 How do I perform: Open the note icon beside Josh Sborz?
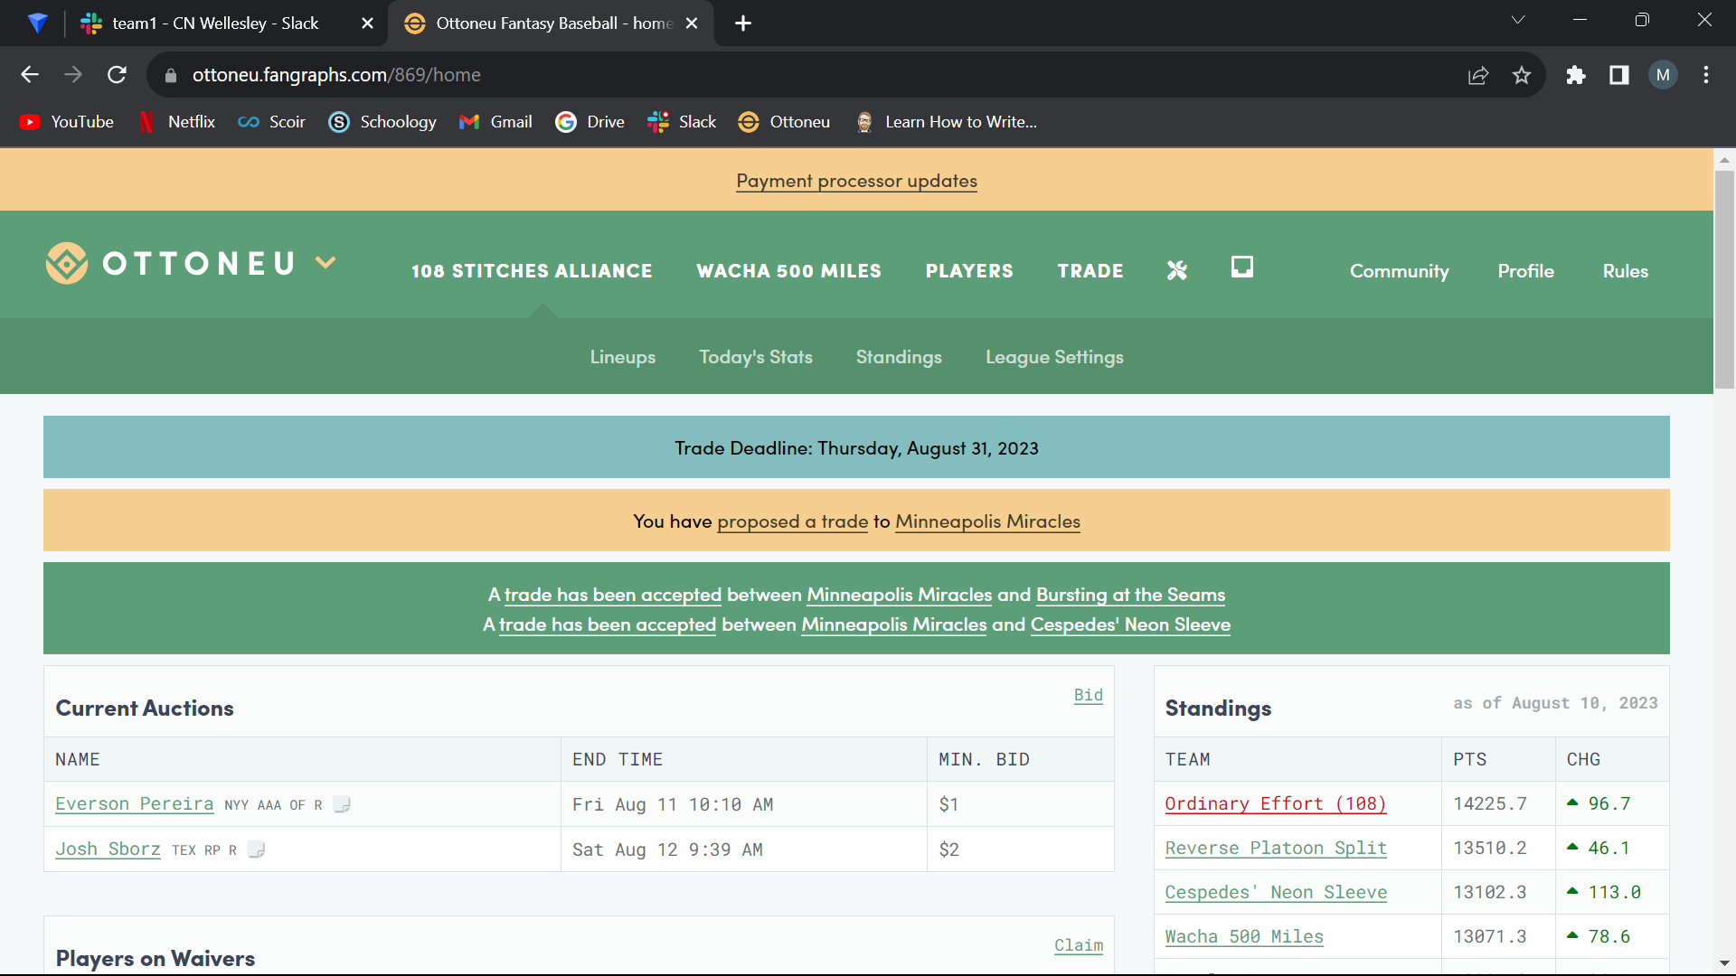tap(256, 849)
